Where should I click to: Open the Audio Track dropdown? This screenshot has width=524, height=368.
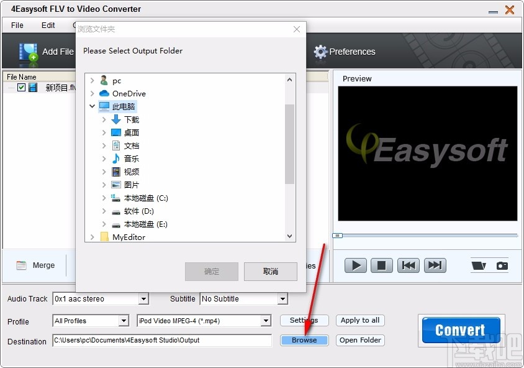point(143,299)
